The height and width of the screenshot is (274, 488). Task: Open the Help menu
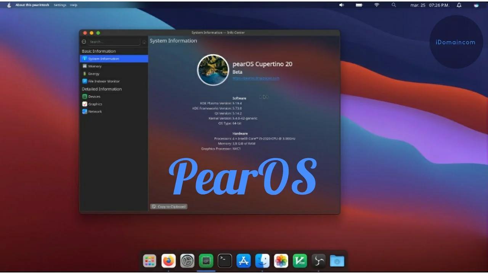click(73, 5)
